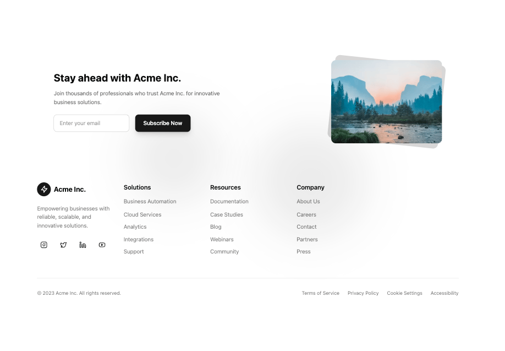The width and height of the screenshot is (505, 351).
Task: Open the Contact link
Action: (306, 227)
